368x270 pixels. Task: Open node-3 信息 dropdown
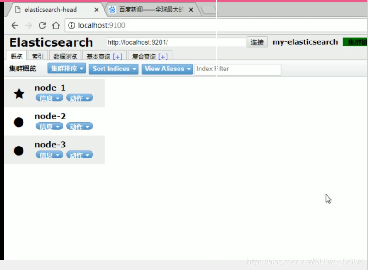coord(50,155)
